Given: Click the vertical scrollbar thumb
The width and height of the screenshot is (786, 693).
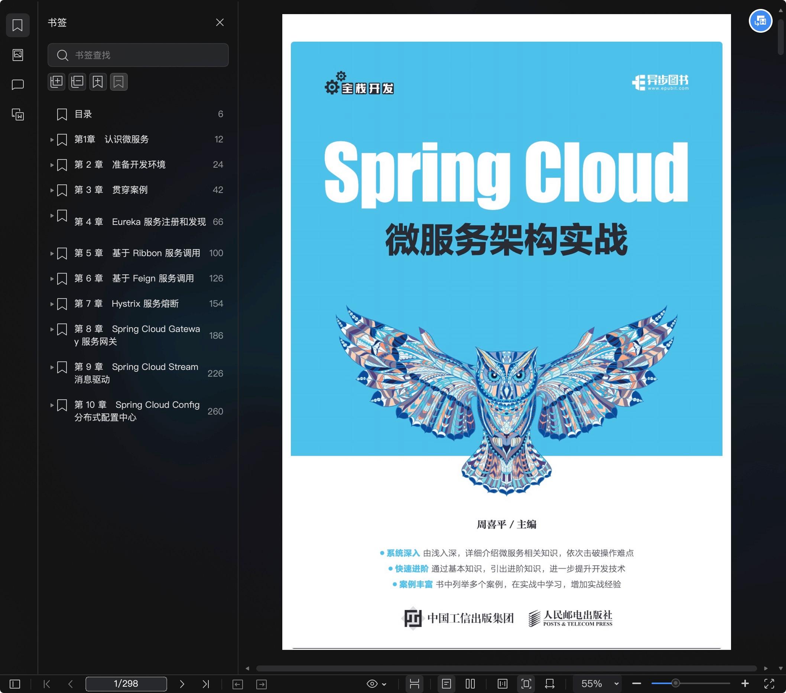Looking at the screenshot, I should click(781, 36).
